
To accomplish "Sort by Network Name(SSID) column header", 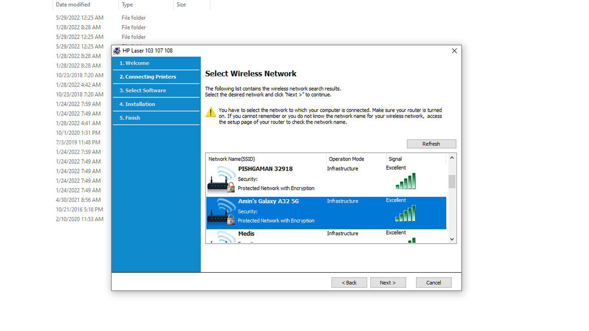I will click(x=266, y=159).
